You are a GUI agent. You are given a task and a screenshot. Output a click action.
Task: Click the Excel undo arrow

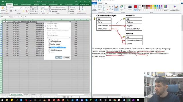tap(5, 2)
